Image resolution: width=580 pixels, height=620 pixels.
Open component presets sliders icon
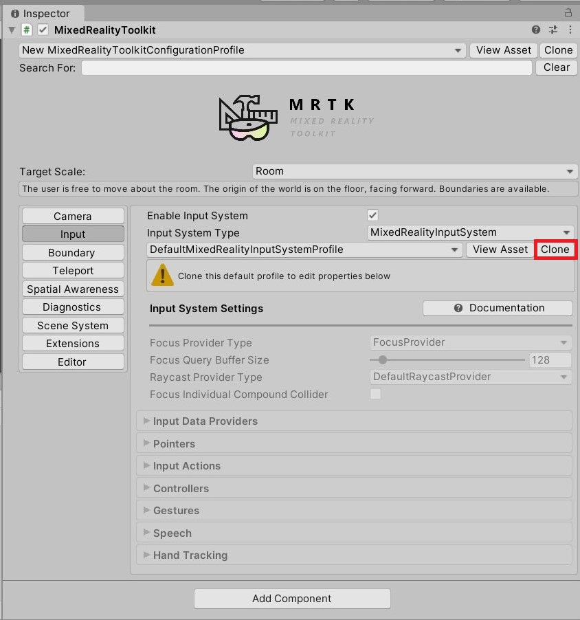[x=553, y=30]
